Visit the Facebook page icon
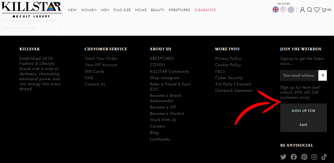The height and width of the screenshot is (163, 334). tap(294, 157)
